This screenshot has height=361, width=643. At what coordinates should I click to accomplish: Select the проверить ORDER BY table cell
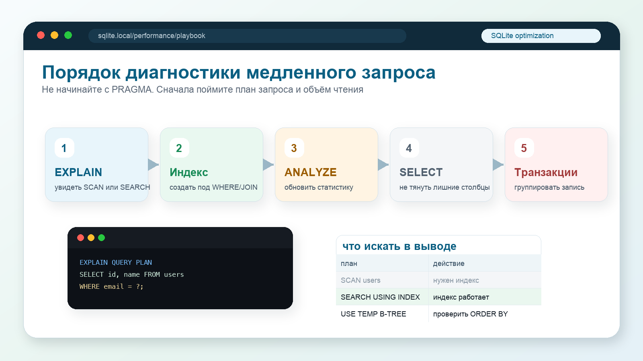pos(485,314)
